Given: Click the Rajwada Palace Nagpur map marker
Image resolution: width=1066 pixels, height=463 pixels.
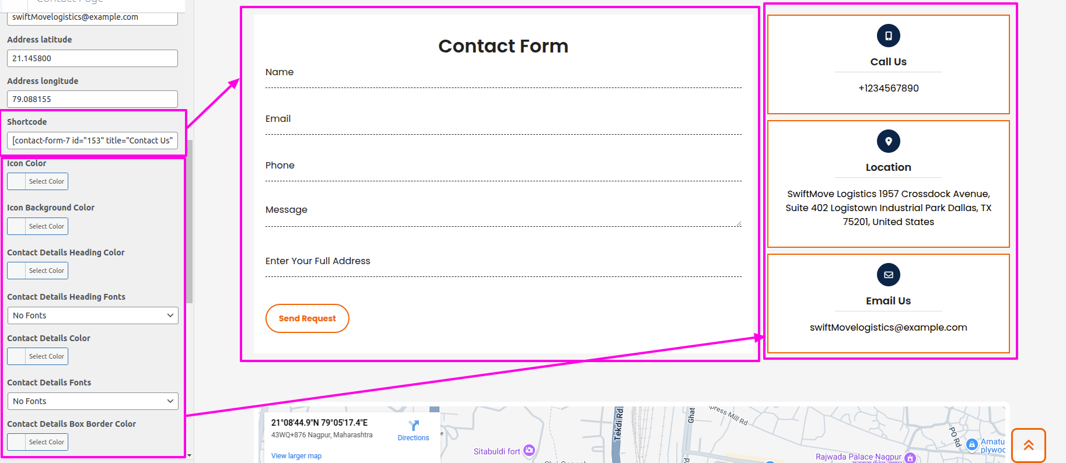Looking at the screenshot, I should click(x=910, y=458).
